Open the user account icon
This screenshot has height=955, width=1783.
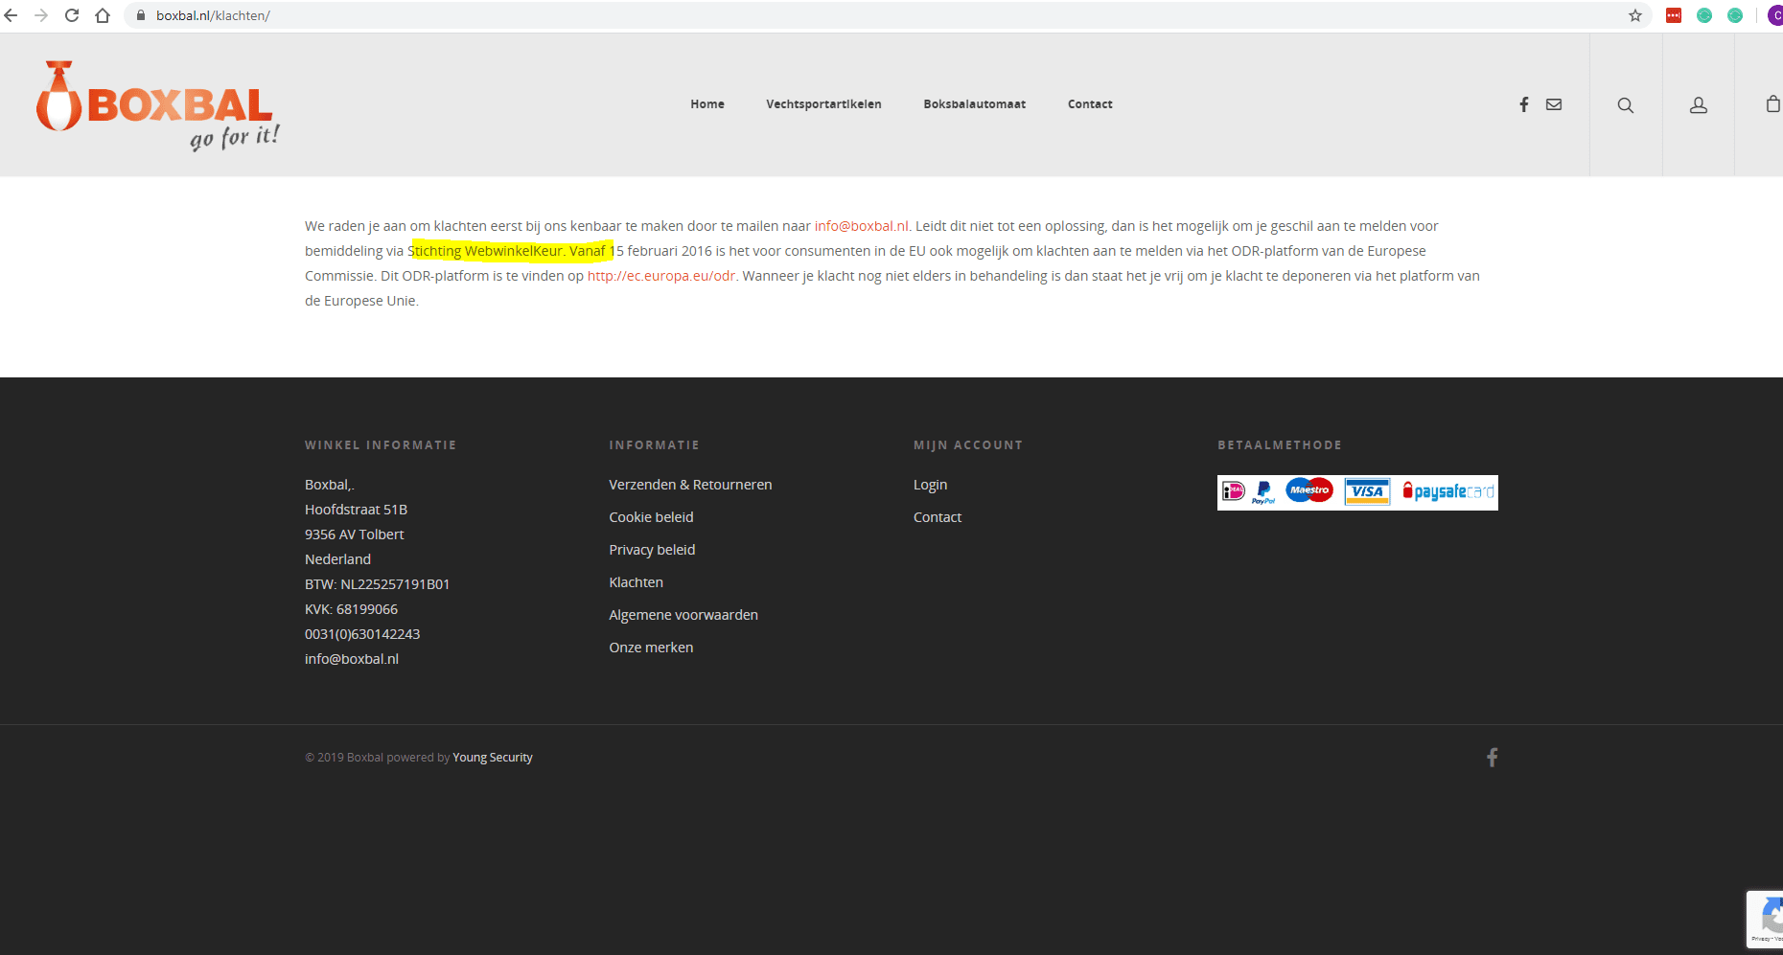1698,105
